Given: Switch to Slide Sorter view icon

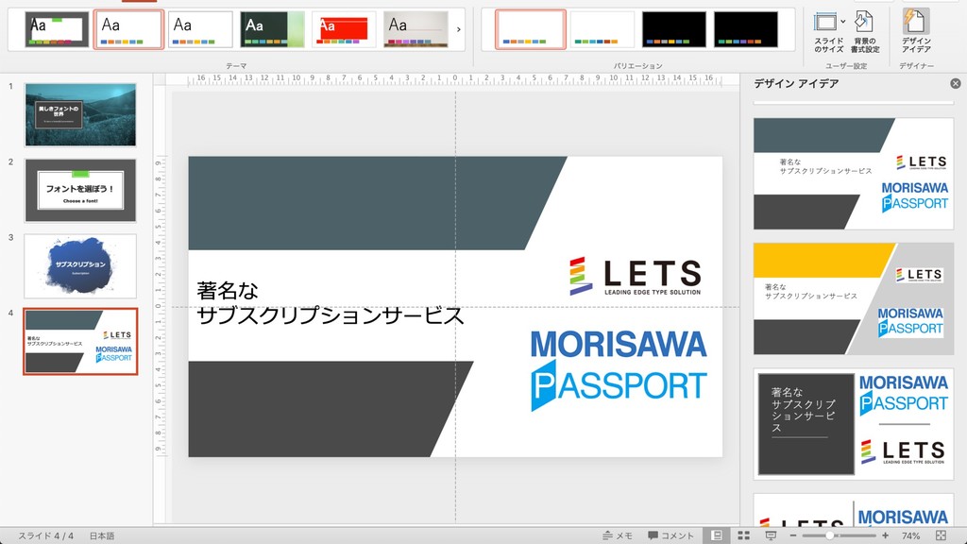Looking at the screenshot, I should coord(744,535).
